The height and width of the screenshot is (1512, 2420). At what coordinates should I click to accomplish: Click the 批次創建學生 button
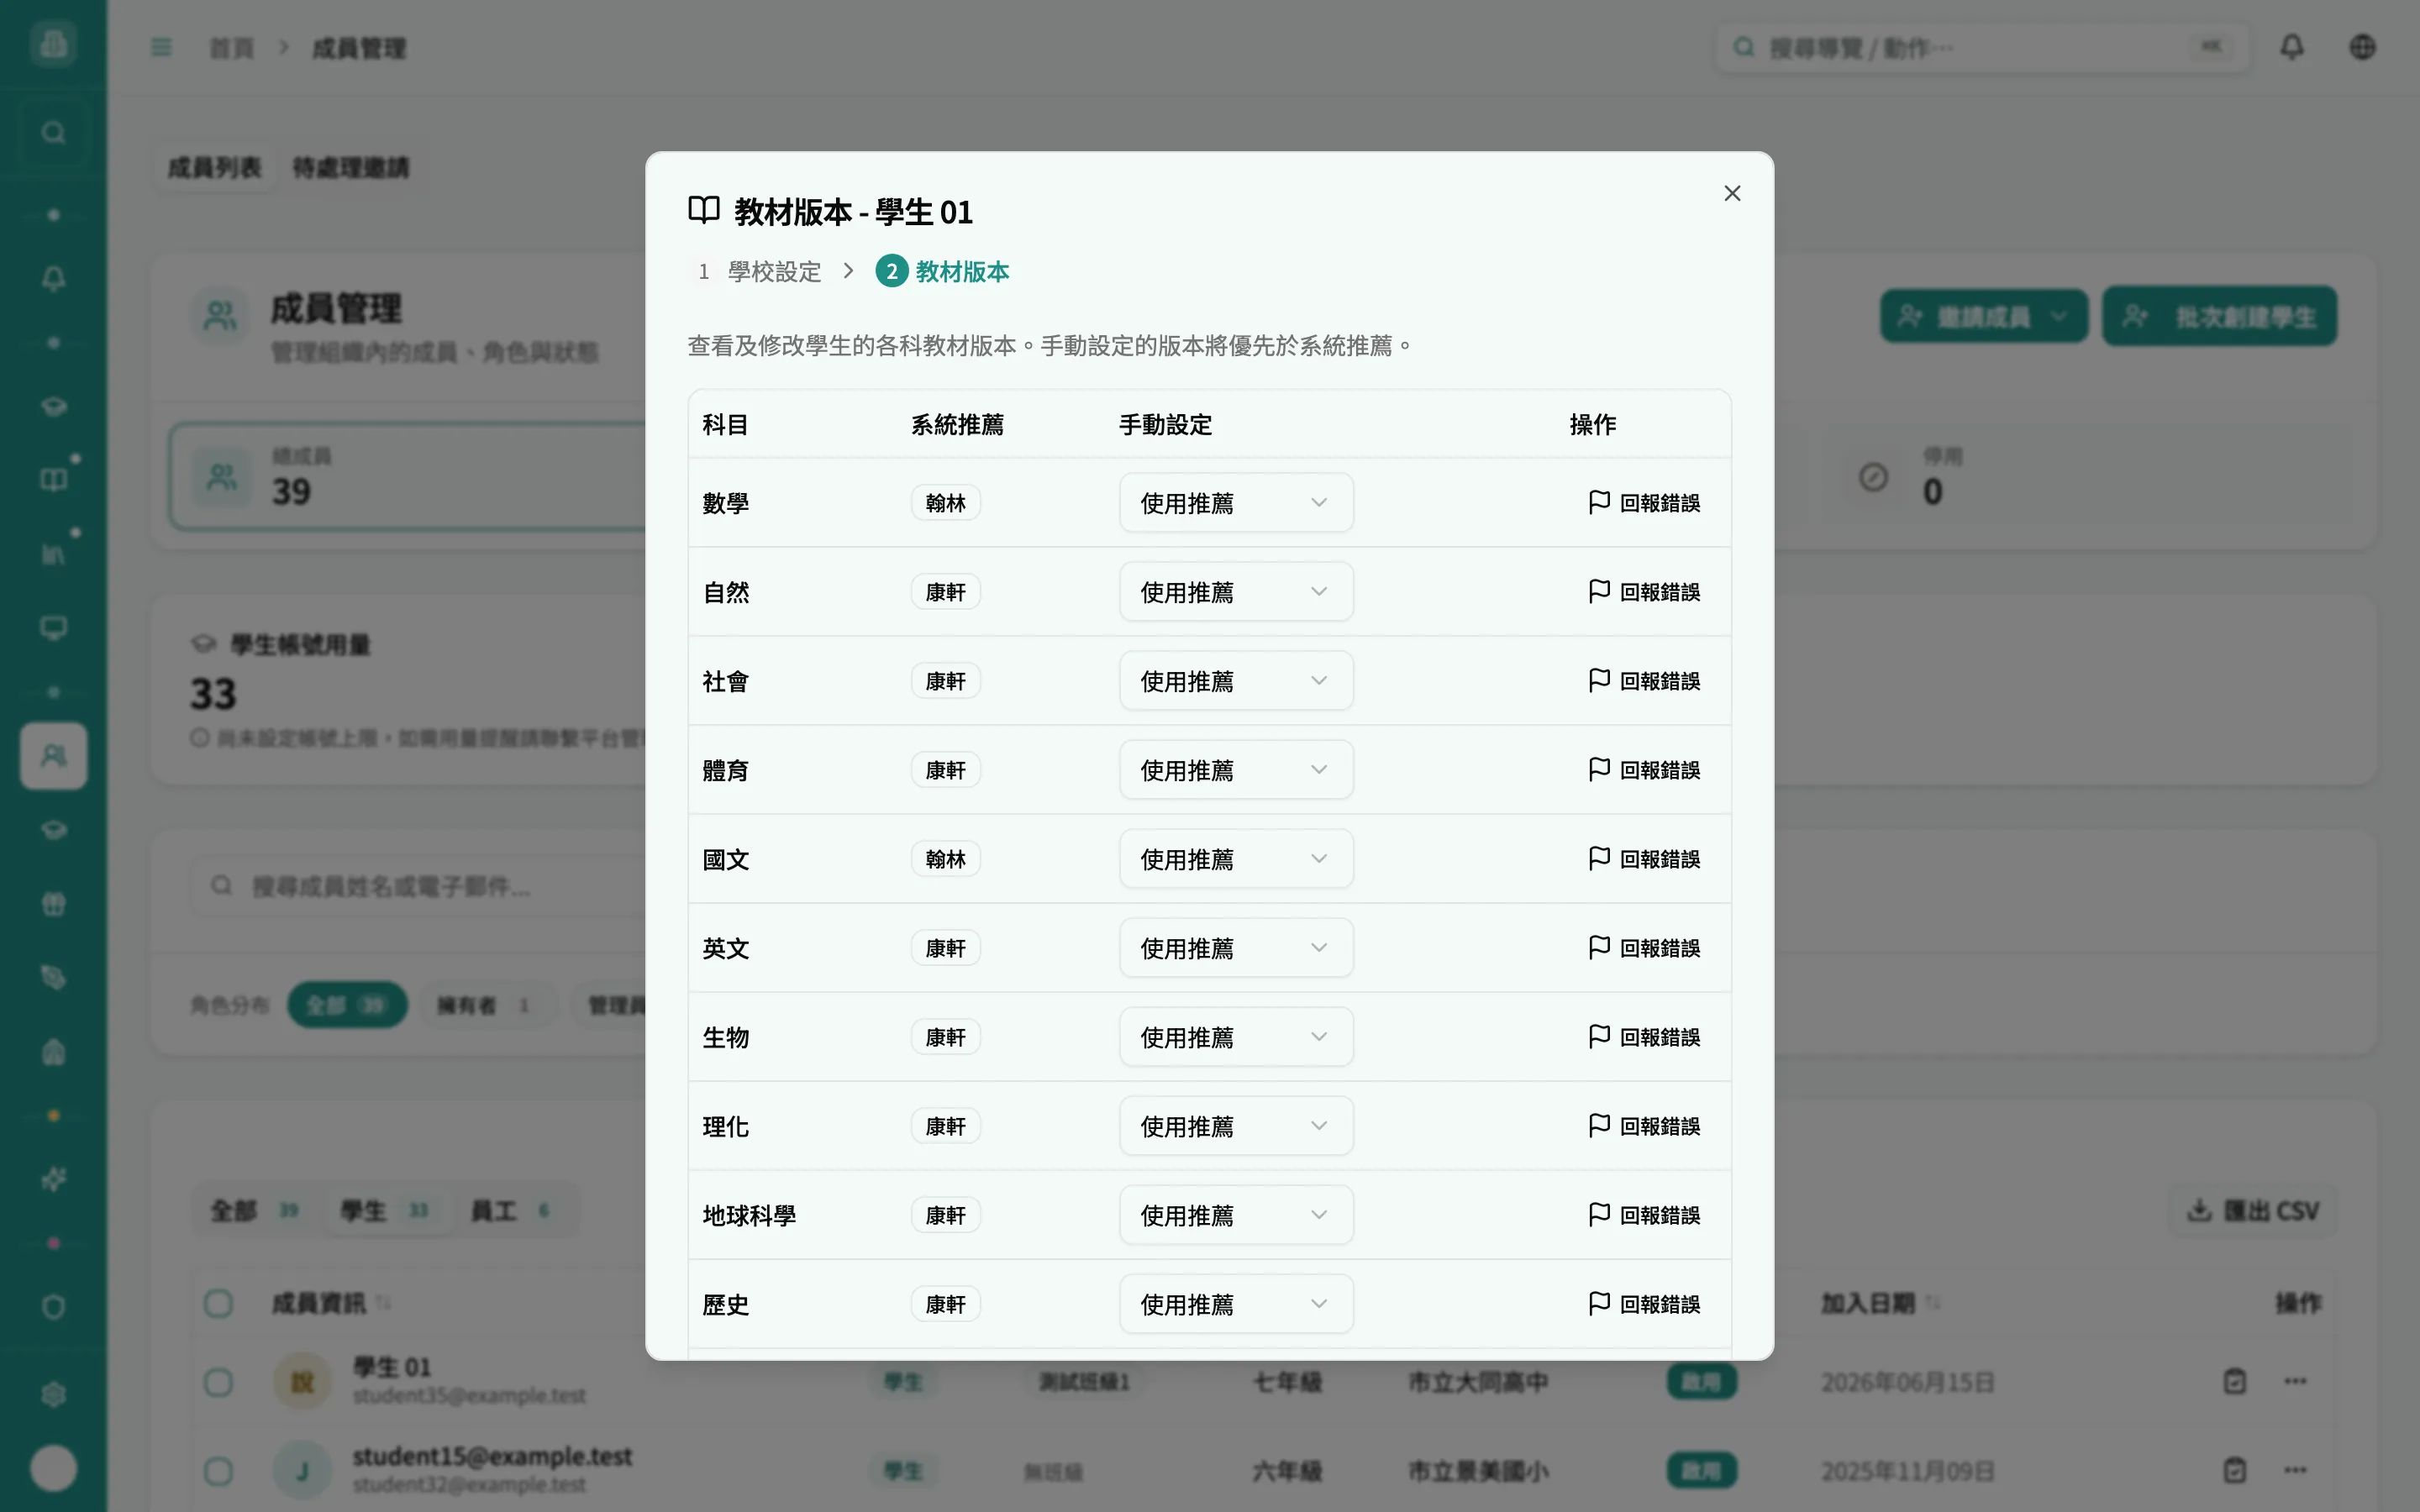click(x=2219, y=317)
